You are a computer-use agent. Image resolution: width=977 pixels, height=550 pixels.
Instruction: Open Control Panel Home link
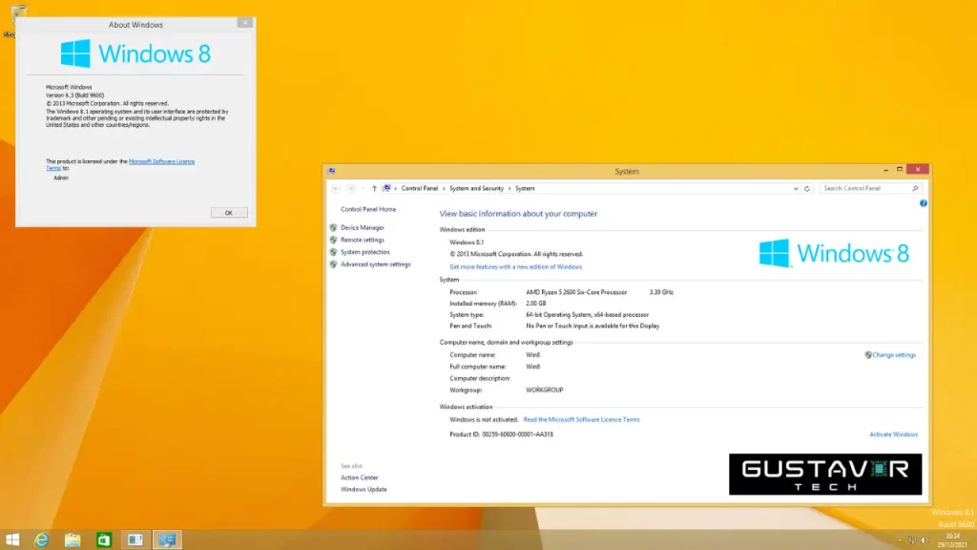(x=368, y=209)
